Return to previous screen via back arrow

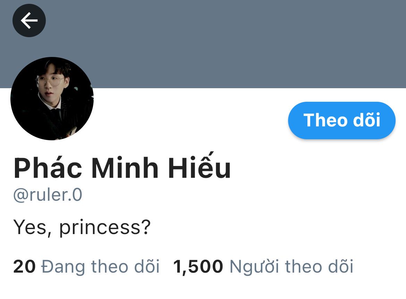click(x=29, y=20)
